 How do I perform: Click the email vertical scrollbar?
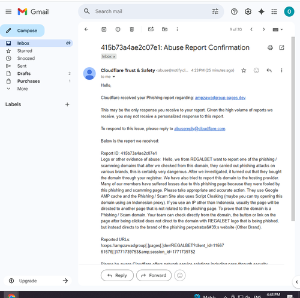293,129
